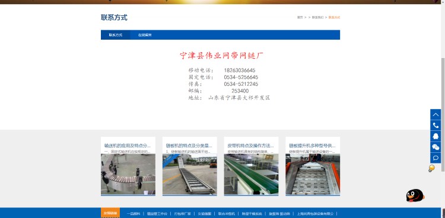The image size is (445, 218).
Task: Switch to the 在线留言 tab
Action: click(145, 35)
